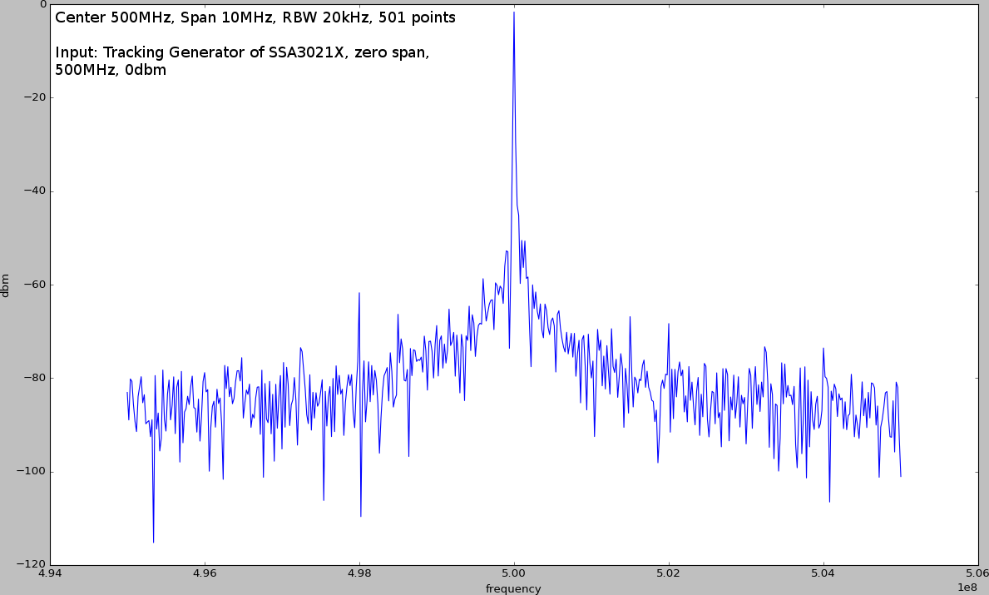Image resolution: width=989 pixels, height=595 pixels.
Task: Click x-axis tick label 4.96
Action: tap(205, 573)
